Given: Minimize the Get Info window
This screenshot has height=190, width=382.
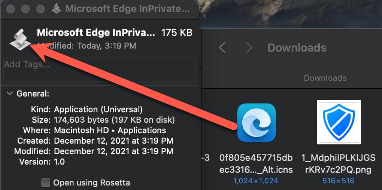Looking at the screenshot, I should pyautogui.click(x=25, y=9).
